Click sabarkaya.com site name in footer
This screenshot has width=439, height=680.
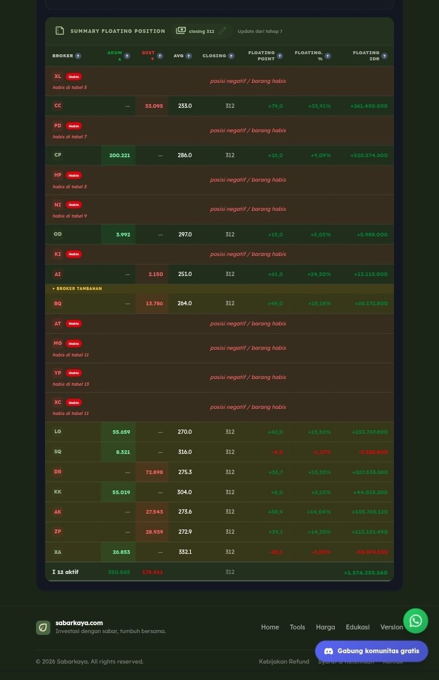[x=79, y=623]
